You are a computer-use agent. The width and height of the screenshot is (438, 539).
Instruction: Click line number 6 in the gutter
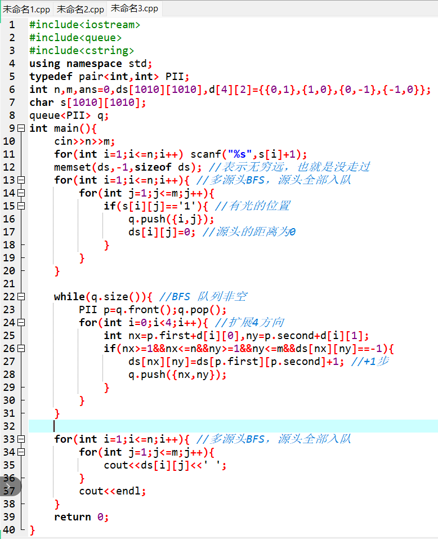(x=12, y=90)
